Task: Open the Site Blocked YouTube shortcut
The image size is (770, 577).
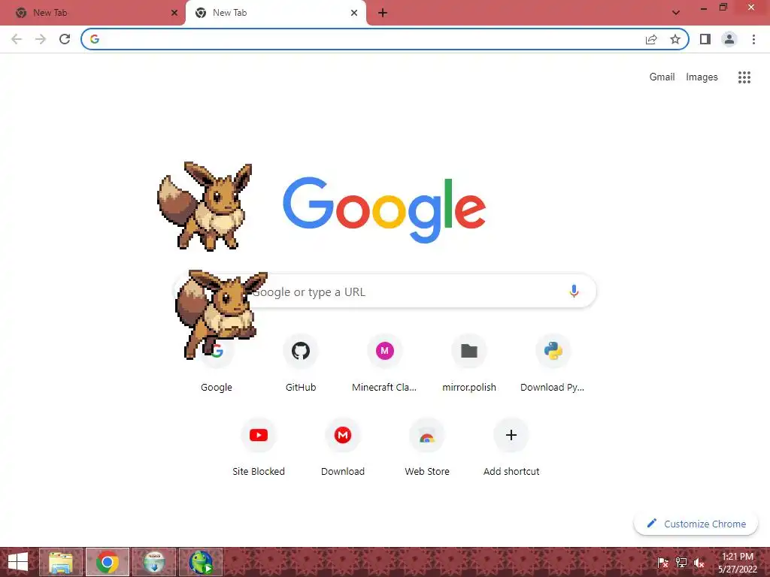Action: 259,447
